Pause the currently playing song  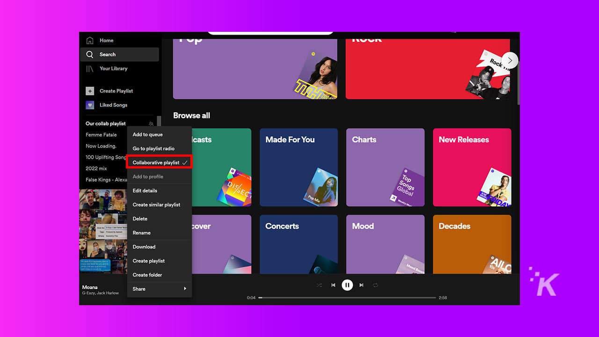tap(347, 285)
